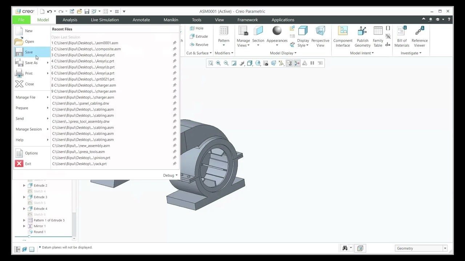This screenshot has width=465, height=261.
Task: Open recent file pinion.prt
Action: click(x=81, y=158)
